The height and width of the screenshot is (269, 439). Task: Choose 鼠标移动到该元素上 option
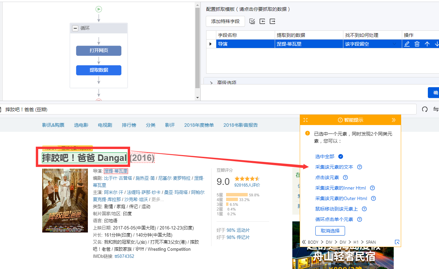click(x=337, y=209)
